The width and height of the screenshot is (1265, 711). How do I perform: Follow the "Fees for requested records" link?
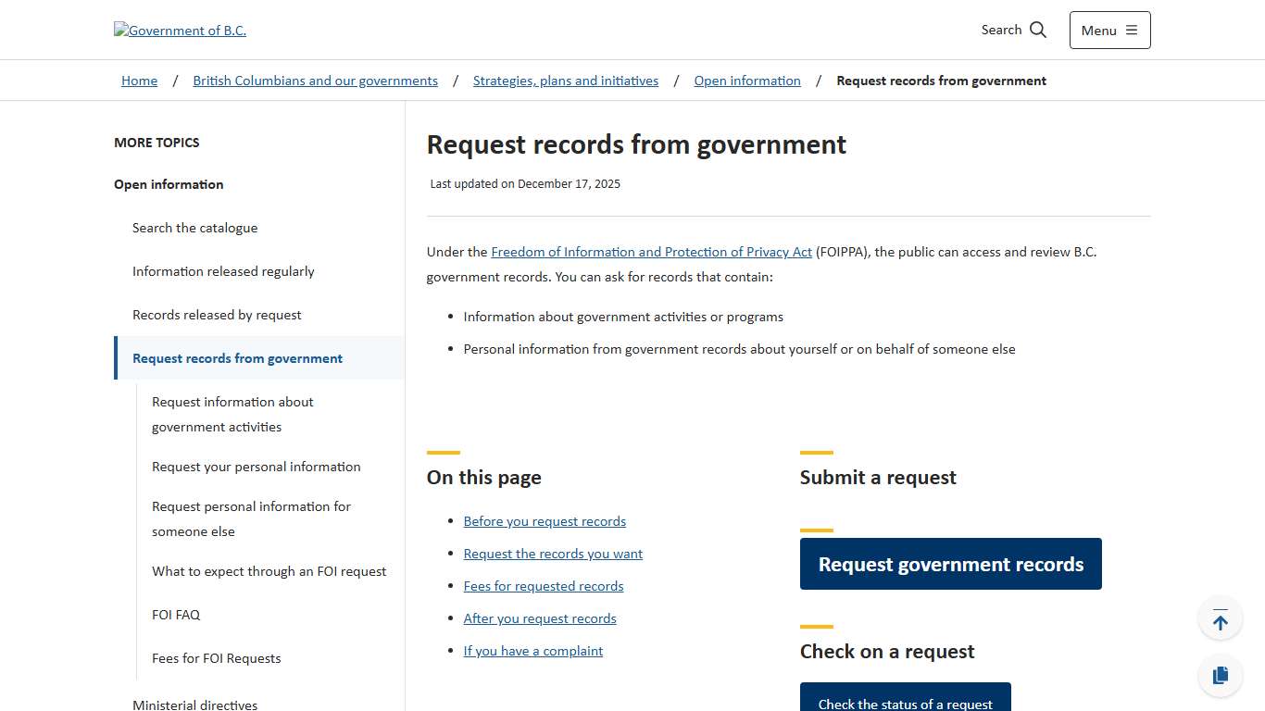point(544,586)
